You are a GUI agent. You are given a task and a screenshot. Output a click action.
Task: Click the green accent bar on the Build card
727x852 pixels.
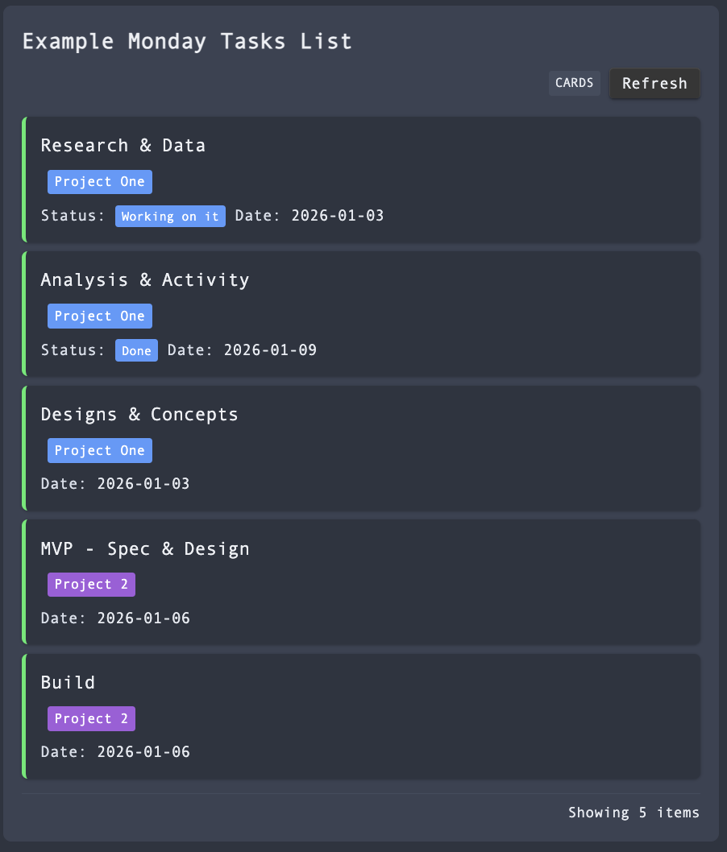click(25, 717)
